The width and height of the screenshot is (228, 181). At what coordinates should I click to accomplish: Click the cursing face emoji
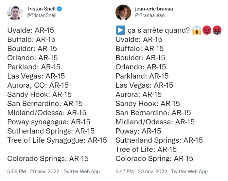coord(217,31)
